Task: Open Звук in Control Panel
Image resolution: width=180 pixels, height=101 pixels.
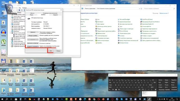Action: [x=120, y=26]
